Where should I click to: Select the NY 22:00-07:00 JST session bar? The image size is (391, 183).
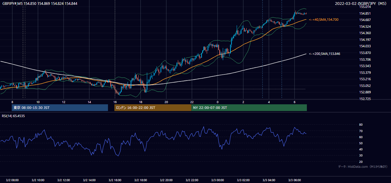tap(249, 108)
